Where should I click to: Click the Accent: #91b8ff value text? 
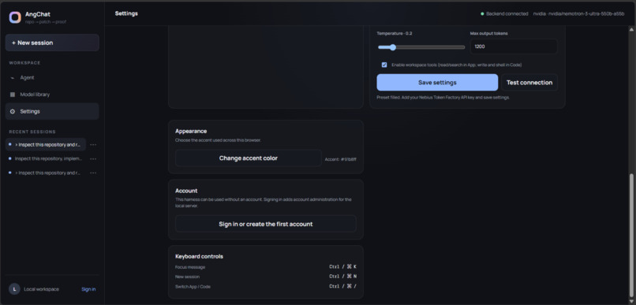(x=340, y=159)
